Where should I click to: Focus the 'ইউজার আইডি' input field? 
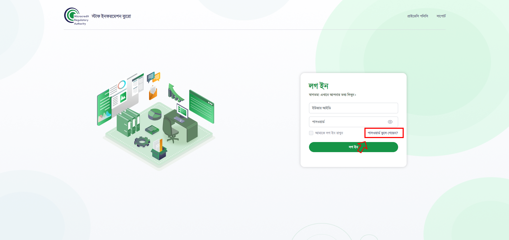click(x=353, y=108)
